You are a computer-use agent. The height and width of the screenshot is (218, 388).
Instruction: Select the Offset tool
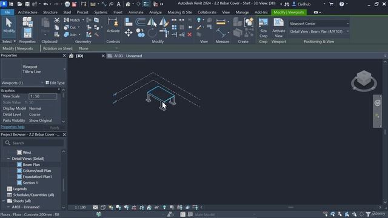pyautogui.click(x=140, y=22)
